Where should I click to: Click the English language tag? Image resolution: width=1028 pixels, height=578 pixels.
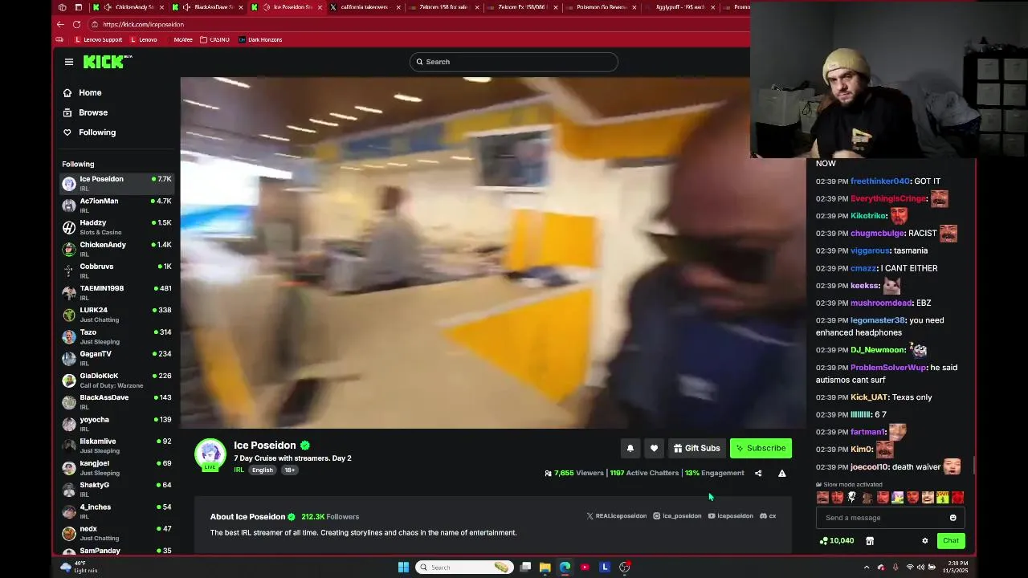[262, 470]
